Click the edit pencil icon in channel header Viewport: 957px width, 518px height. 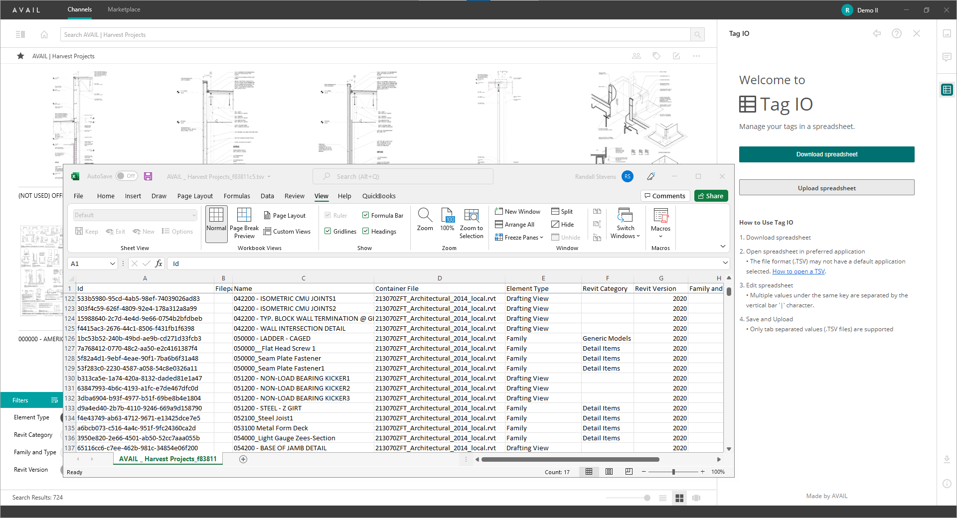676,56
